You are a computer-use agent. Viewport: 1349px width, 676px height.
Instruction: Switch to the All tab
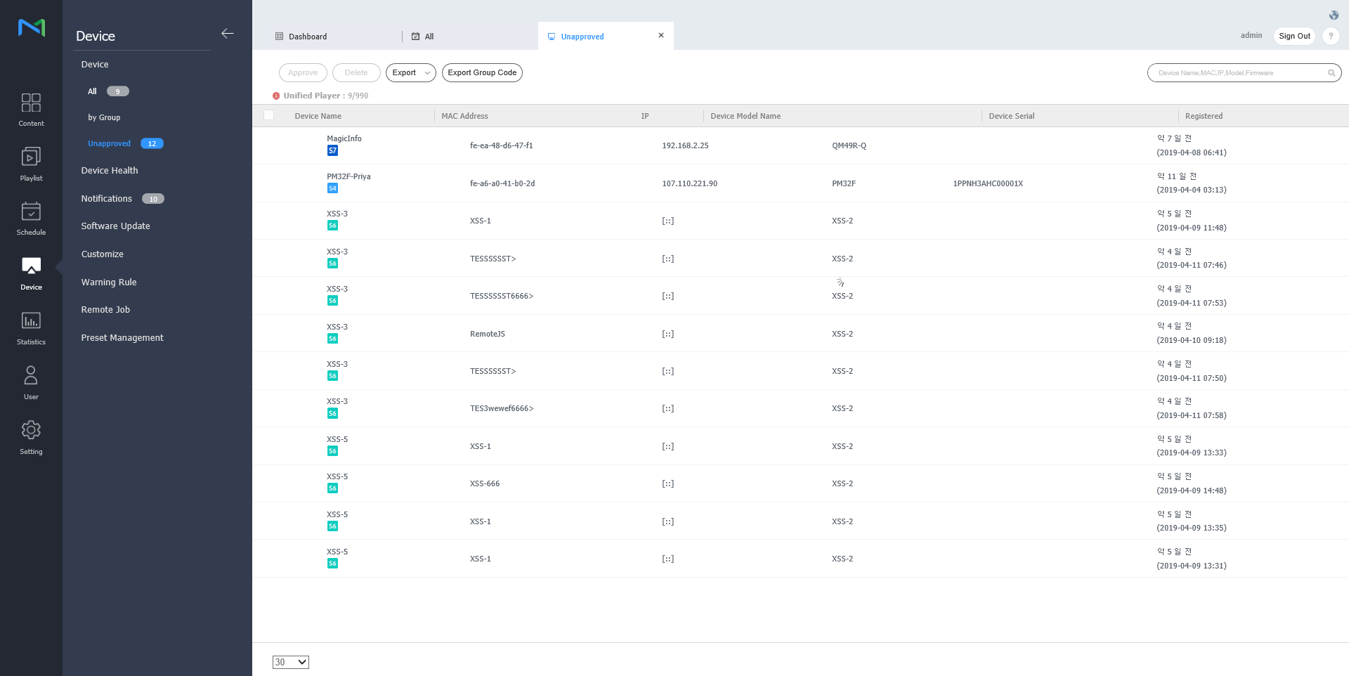click(x=429, y=37)
